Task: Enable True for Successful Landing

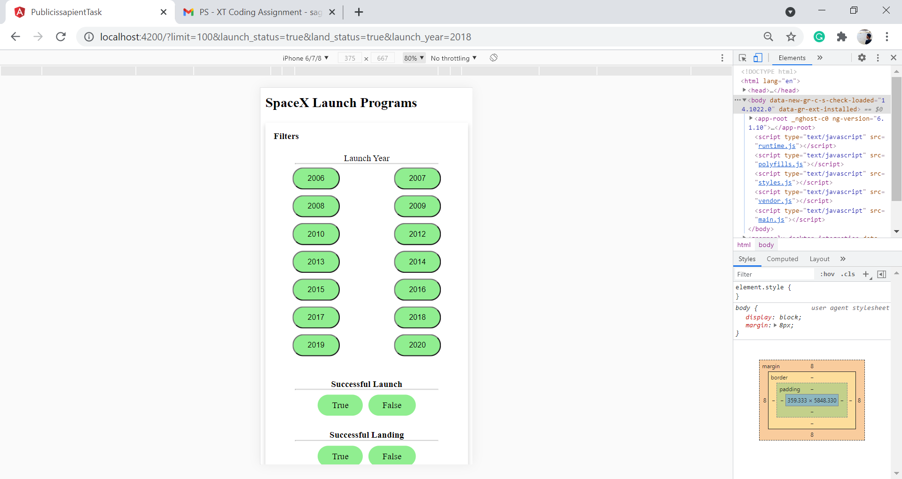Action: pos(340,456)
